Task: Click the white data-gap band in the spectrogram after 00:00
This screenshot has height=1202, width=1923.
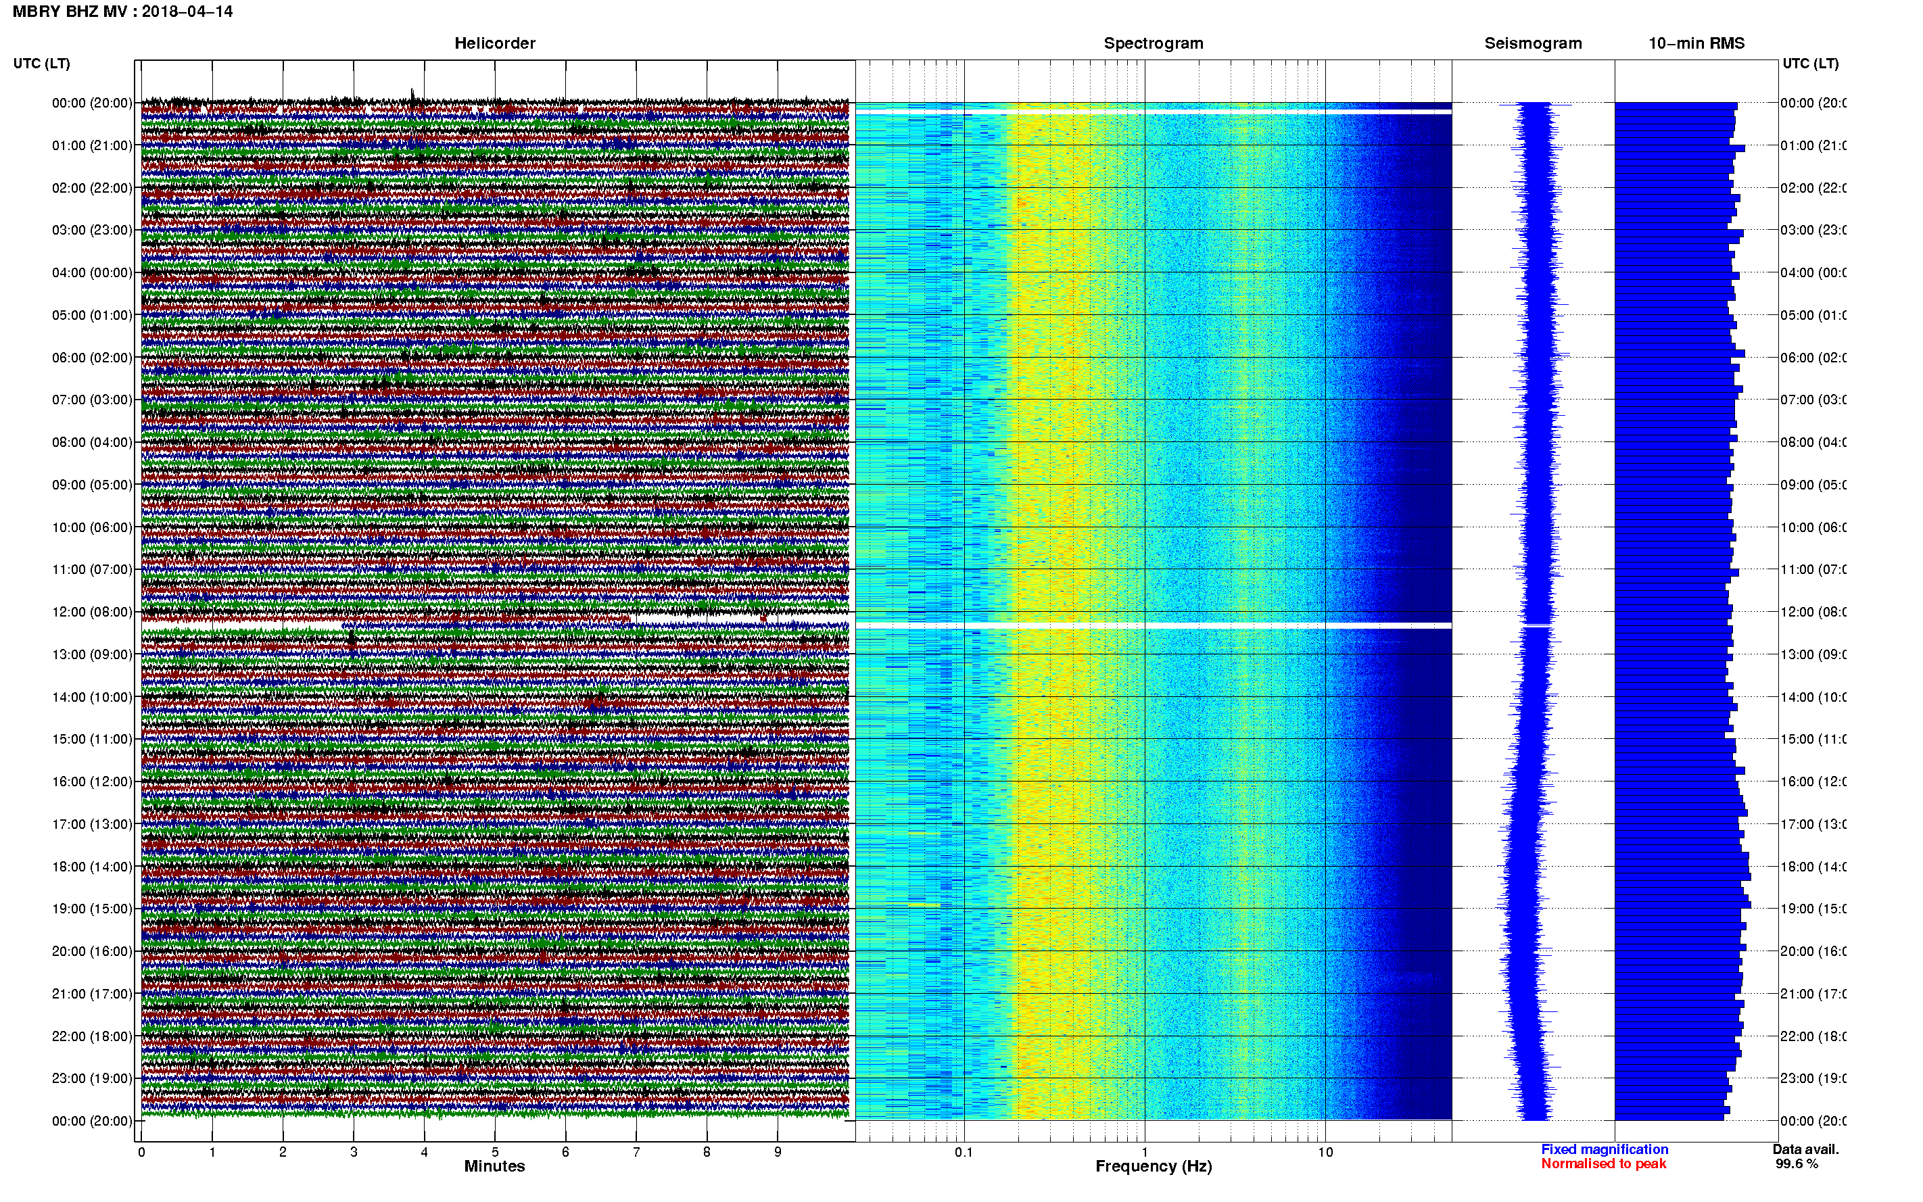Action: [1154, 112]
